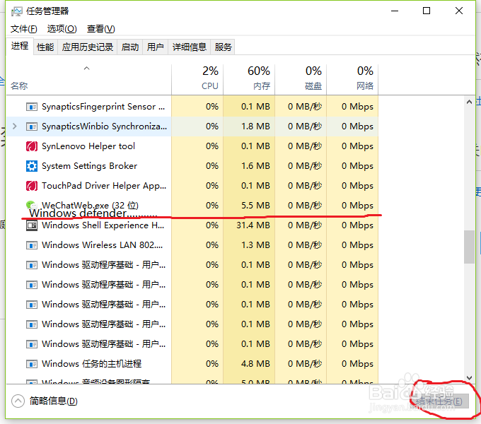
Task: Click the Task Manager title bar icon
Action: pos(16,11)
